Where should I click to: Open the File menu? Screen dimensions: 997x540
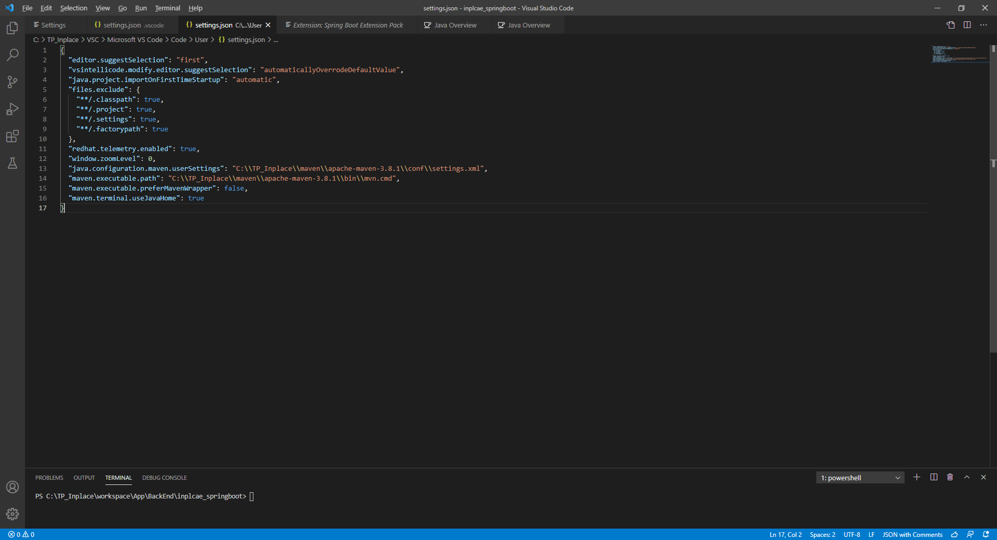click(28, 8)
